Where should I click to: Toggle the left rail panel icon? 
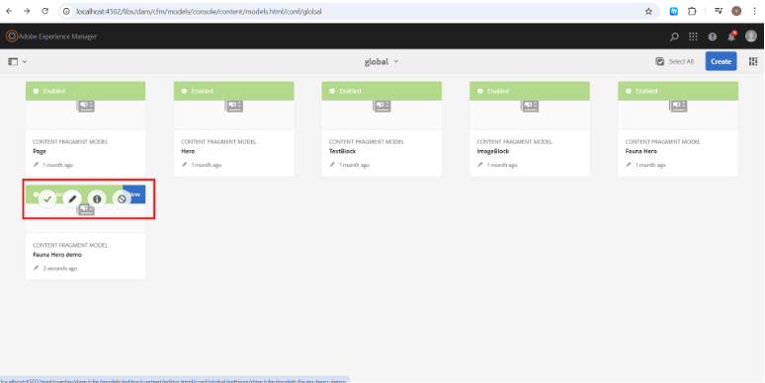[13, 61]
